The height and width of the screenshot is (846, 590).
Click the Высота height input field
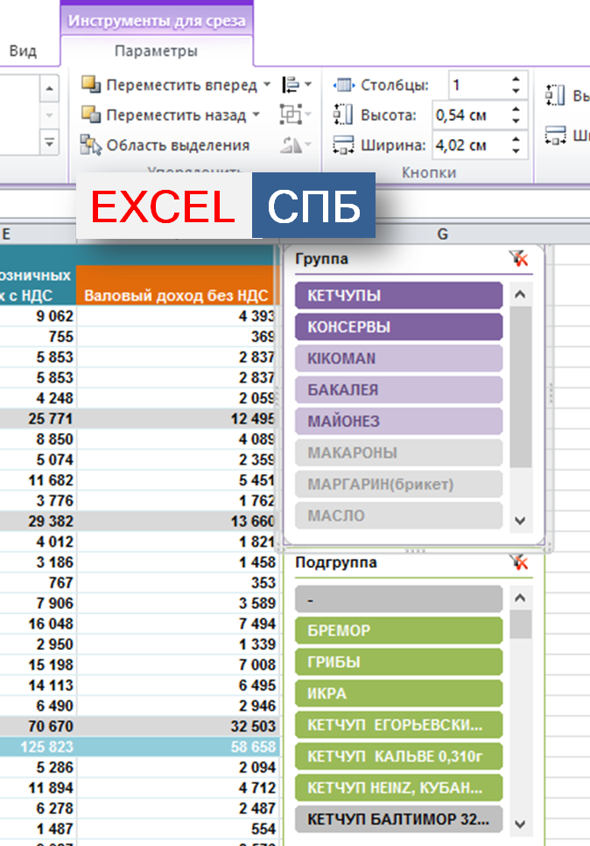[x=468, y=115]
